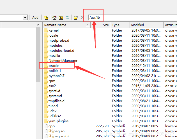Select the kernel folder name
This screenshot has width=177, height=139.
point(54,30)
